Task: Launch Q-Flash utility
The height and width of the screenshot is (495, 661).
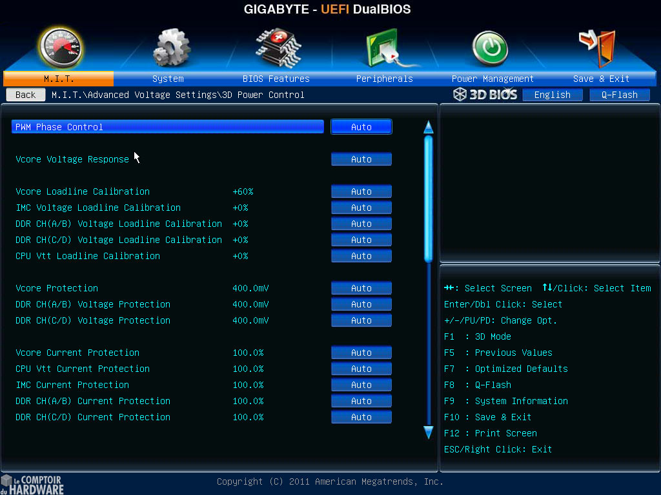Action: (619, 94)
